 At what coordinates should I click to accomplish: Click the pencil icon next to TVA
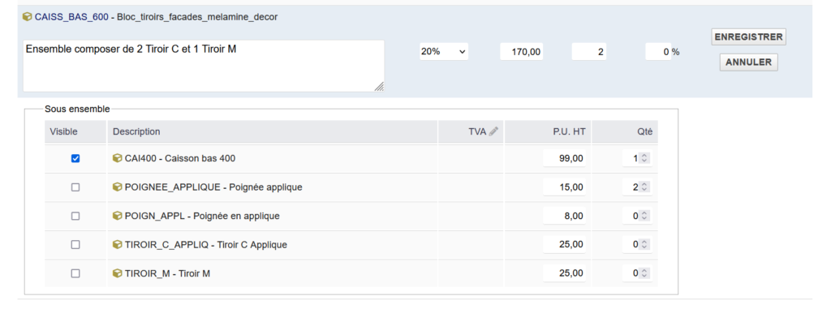[493, 131]
